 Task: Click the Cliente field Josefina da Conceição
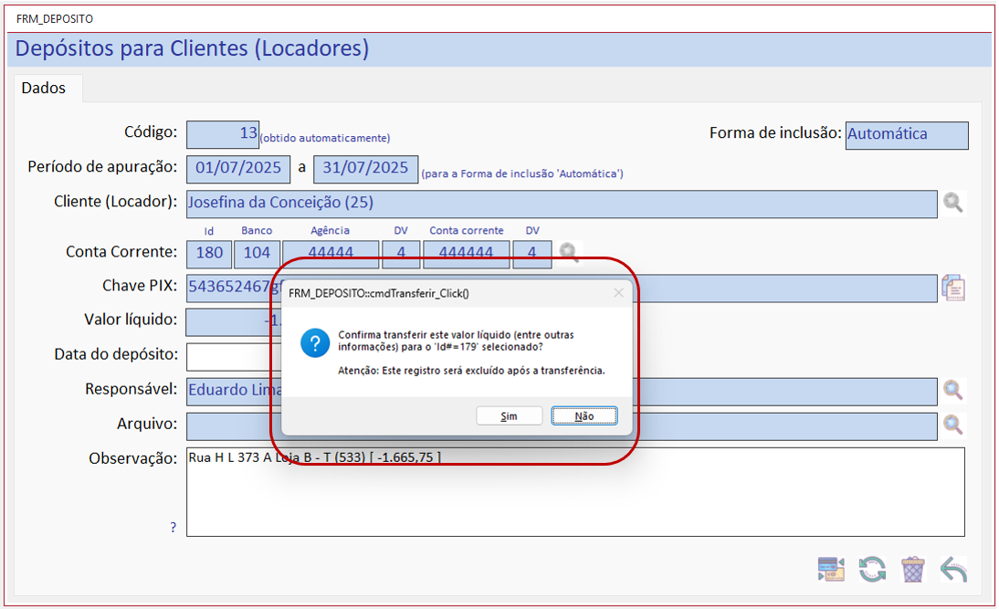point(562,204)
